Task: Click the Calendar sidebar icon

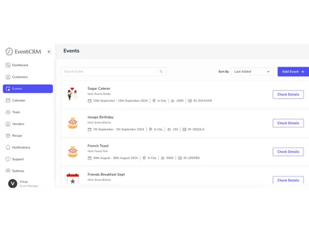Action: [x=8, y=100]
